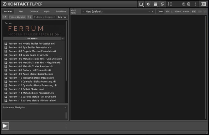This screenshot has height=135, width=209.
Task: Toggle the KSP script editor button
Action: click(194, 11)
